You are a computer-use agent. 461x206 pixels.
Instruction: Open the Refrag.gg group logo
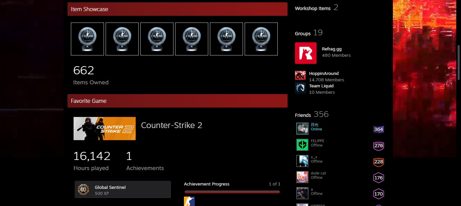[x=305, y=53]
